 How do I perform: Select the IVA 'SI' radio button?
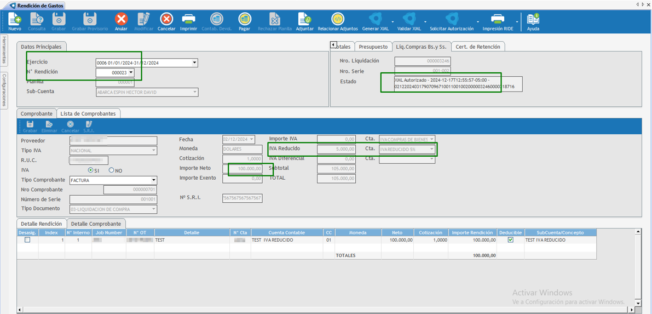click(x=91, y=170)
